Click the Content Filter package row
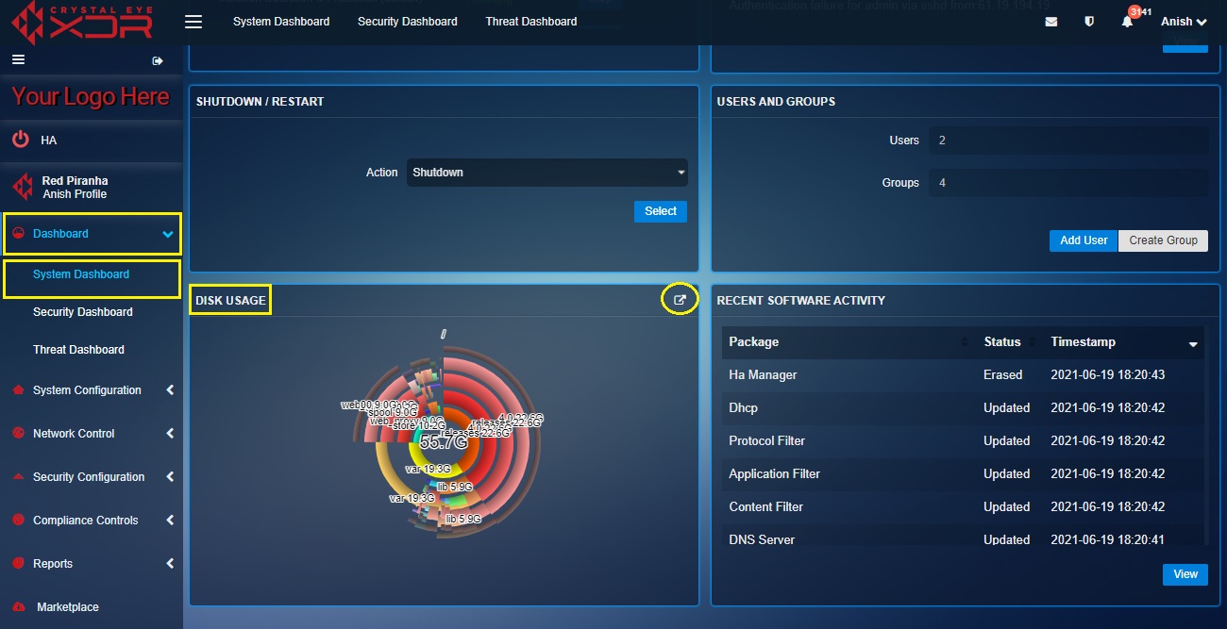 (x=963, y=507)
